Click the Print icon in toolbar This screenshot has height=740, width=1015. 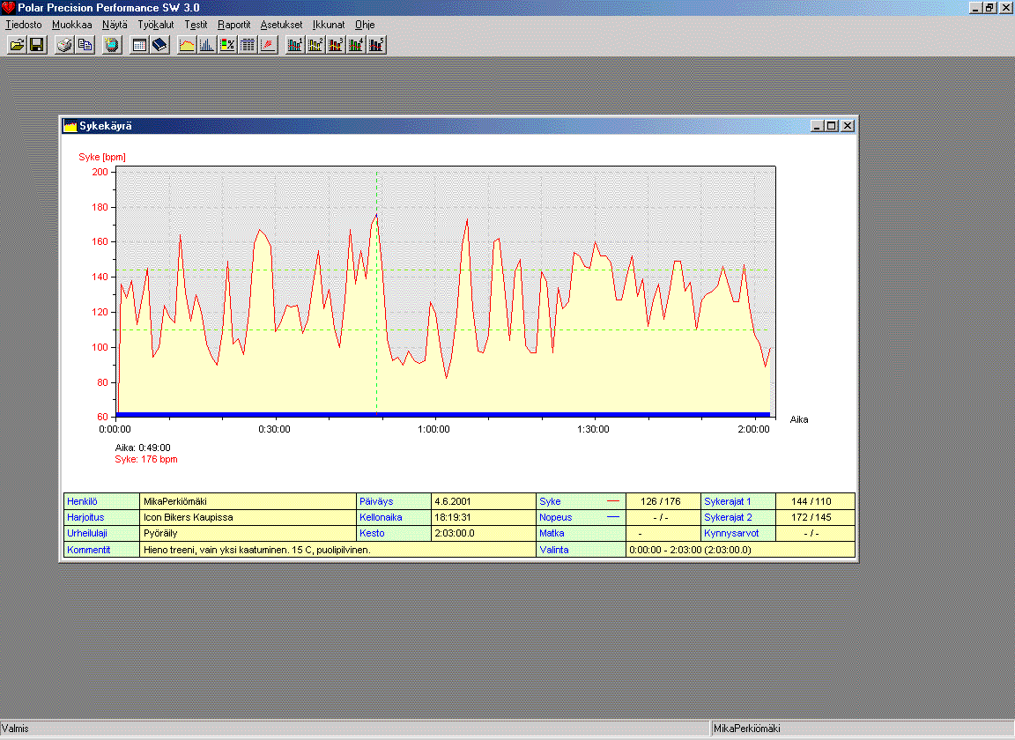point(64,45)
